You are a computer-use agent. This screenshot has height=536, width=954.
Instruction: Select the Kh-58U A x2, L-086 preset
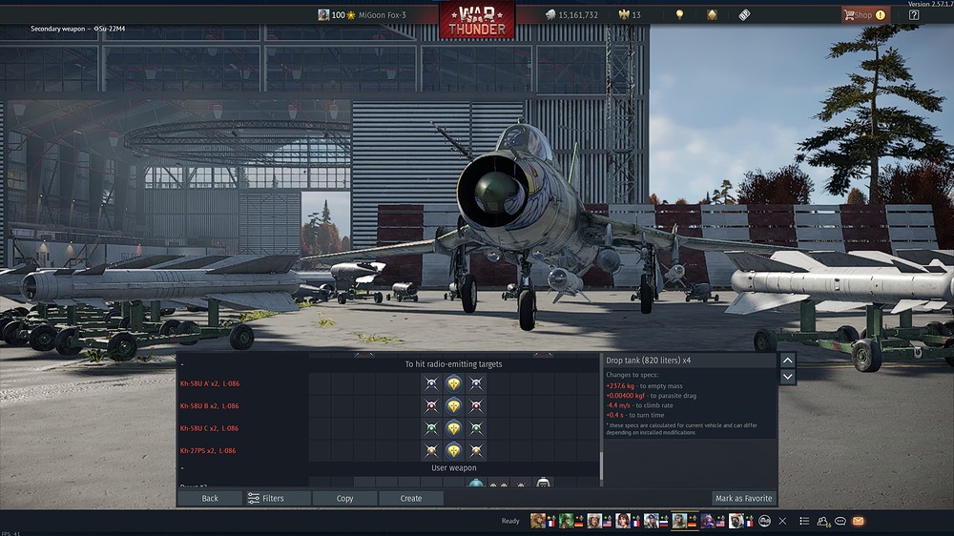(209, 384)
